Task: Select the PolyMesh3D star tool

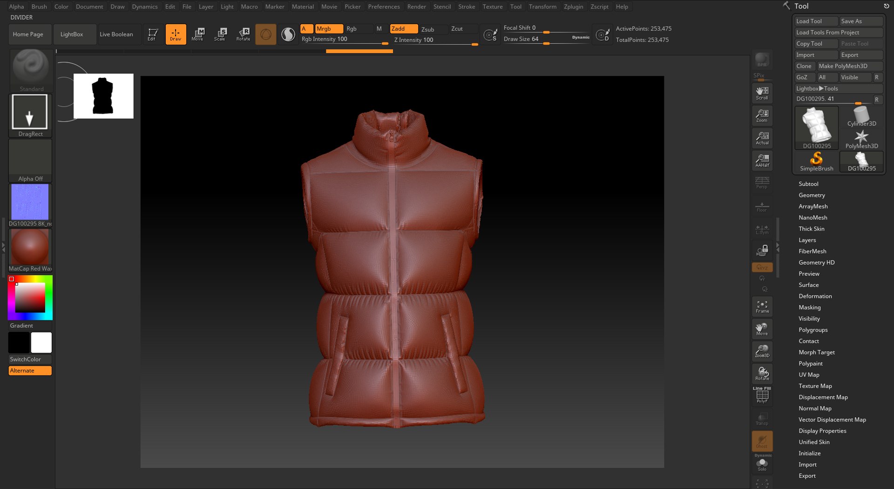Action: click(x=861, y=139)
